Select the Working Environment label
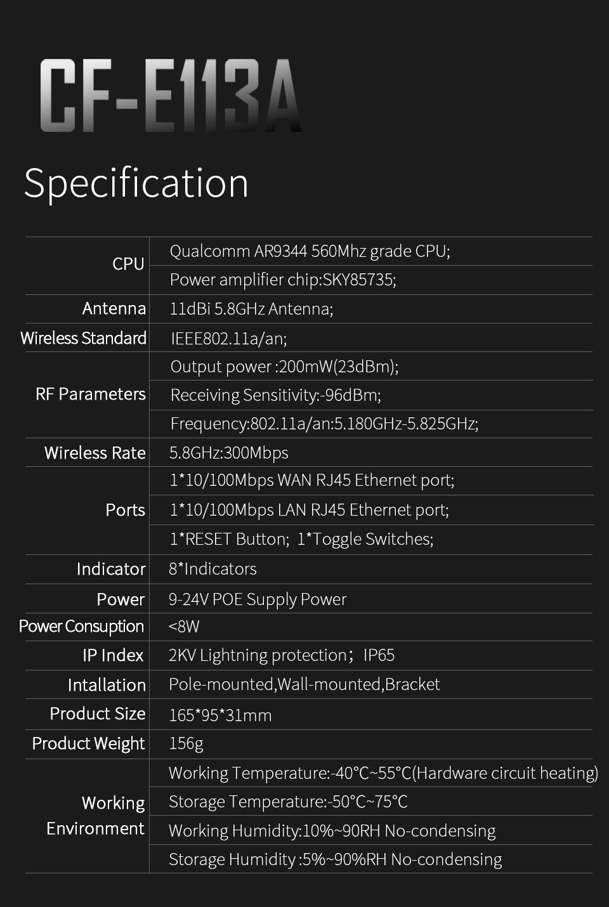This screenshot has height=907, width=609. point(95,816)
